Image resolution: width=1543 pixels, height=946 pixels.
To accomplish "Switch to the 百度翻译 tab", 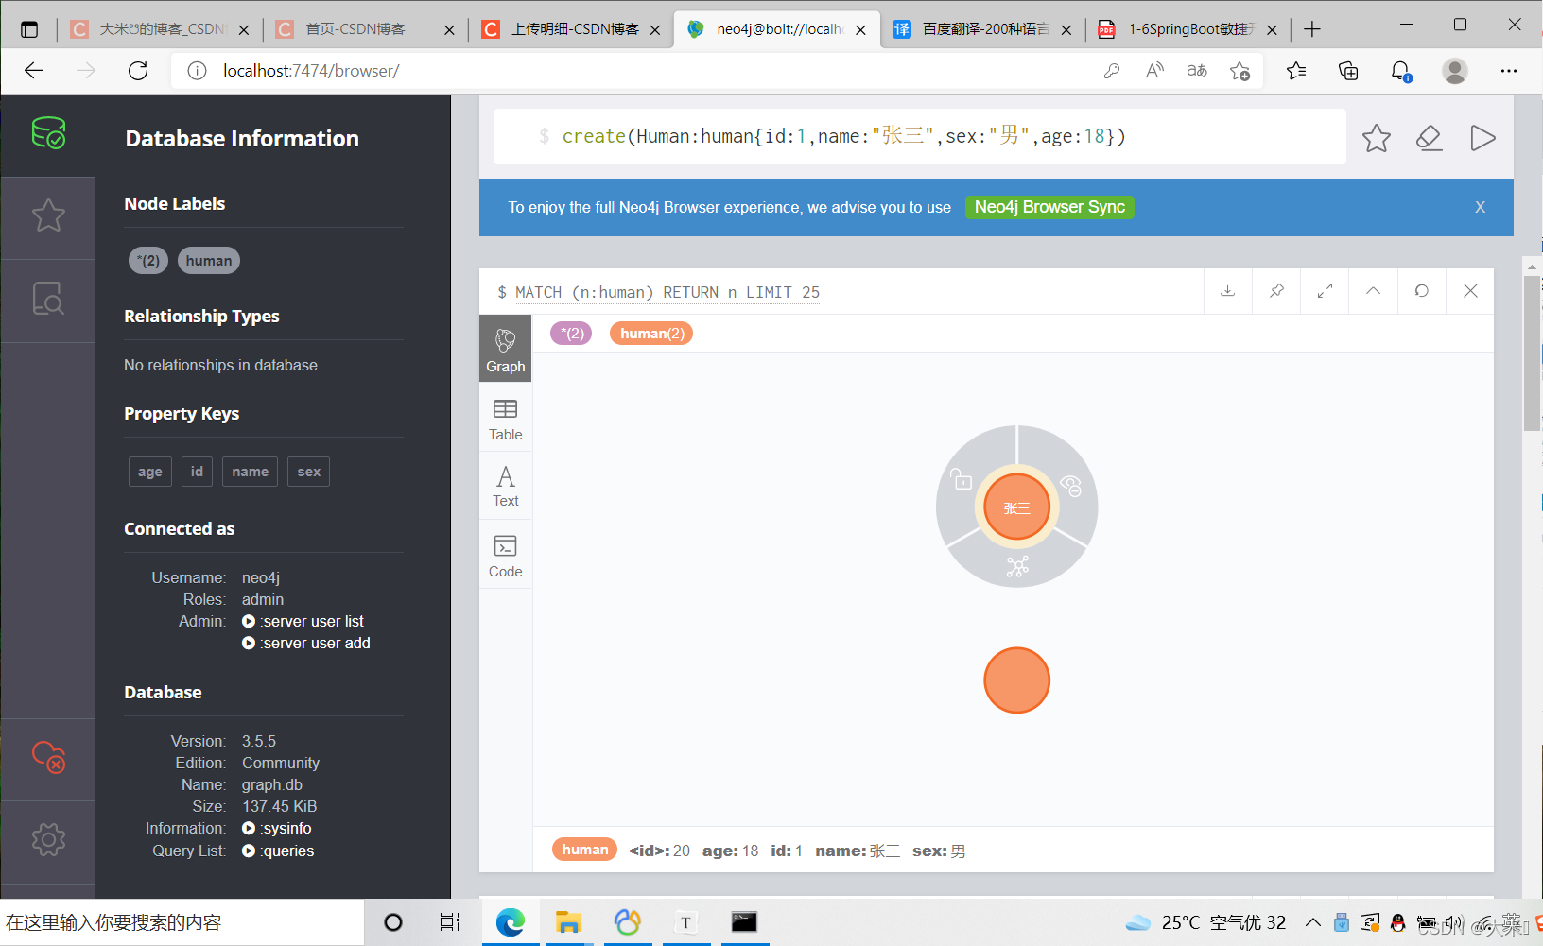I will pyautogui.click(x=981, y=29).
